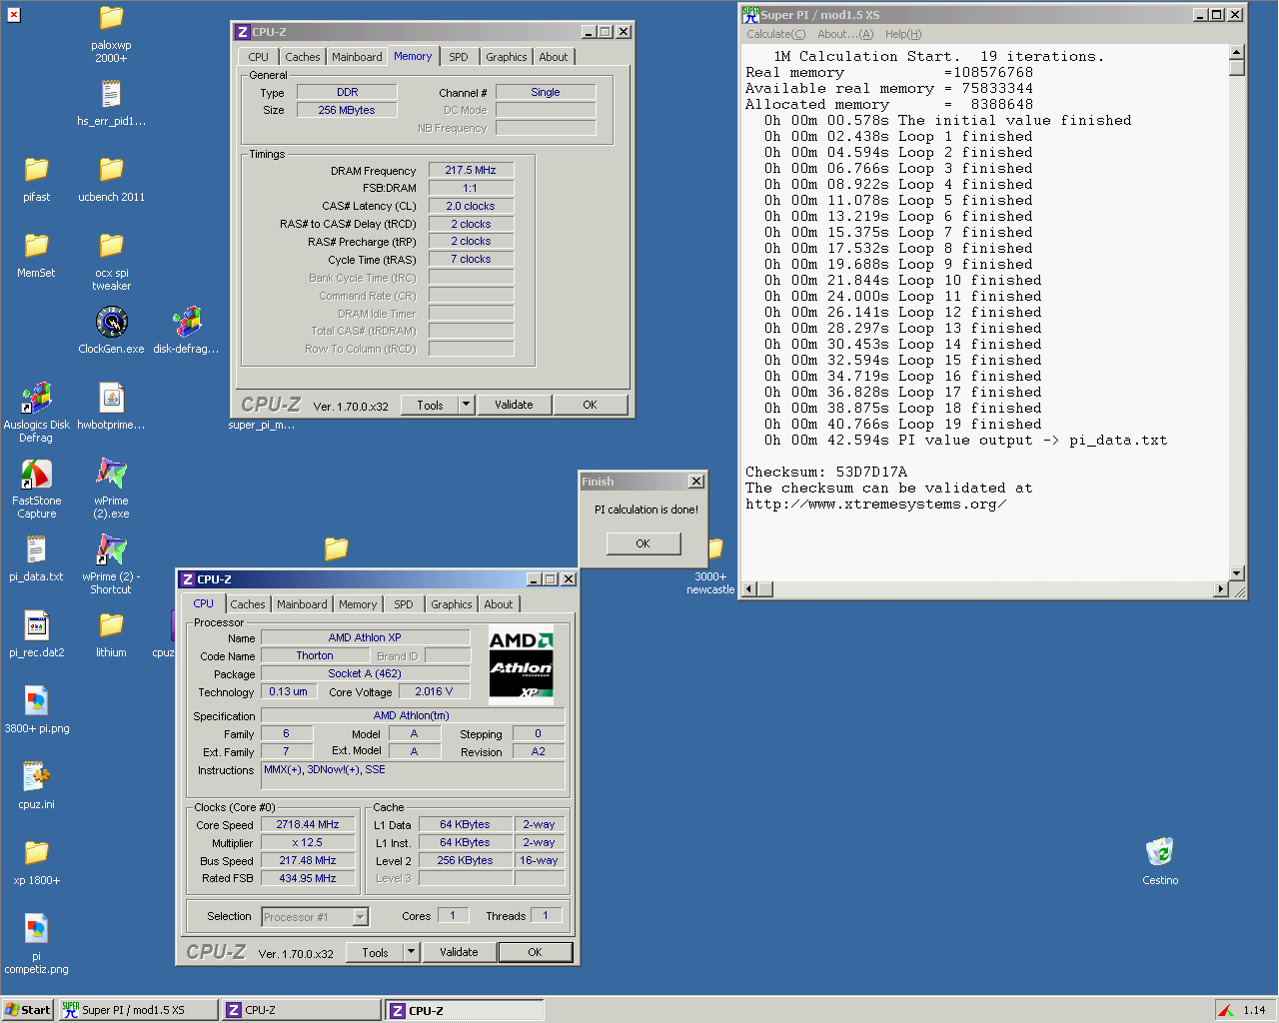This screenshot has width=1279, height=1023.
Task: Switch to Mainboard tab in lower CPU-Z
Action: pyautogui.click(x=302, y=604)
